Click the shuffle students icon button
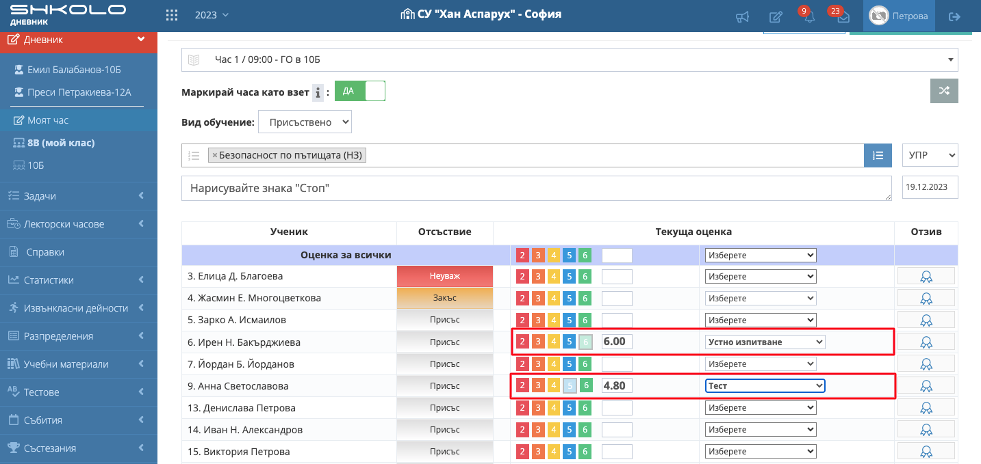Viewport: 981px width, 464px height. [944, 91]
